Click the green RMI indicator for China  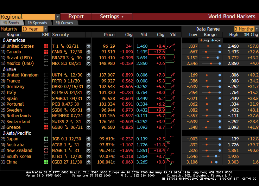[x=46, y=162]
